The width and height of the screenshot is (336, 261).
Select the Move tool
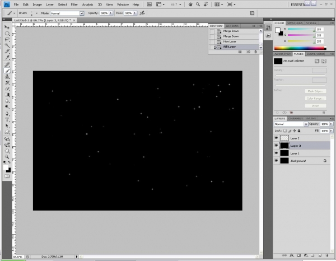(7, 27)
